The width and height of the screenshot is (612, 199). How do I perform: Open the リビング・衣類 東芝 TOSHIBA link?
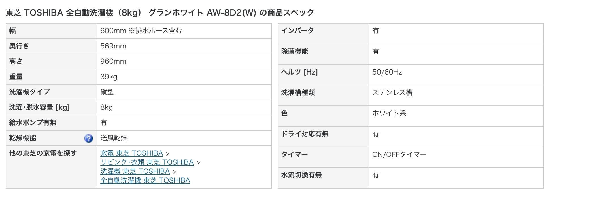147,162
